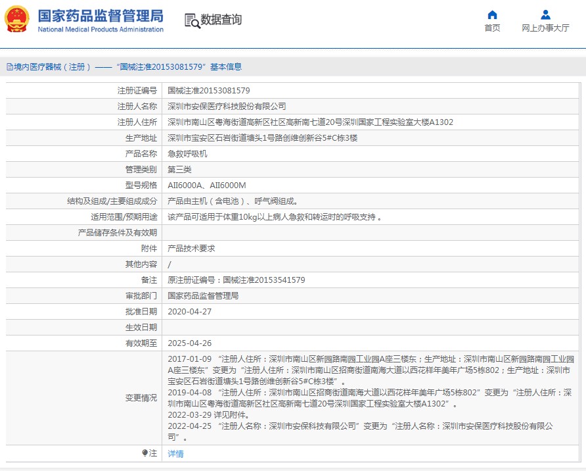The image size is (586, 471).
Task: Click the 首页 house icon
Action: [x=492, y=14]
